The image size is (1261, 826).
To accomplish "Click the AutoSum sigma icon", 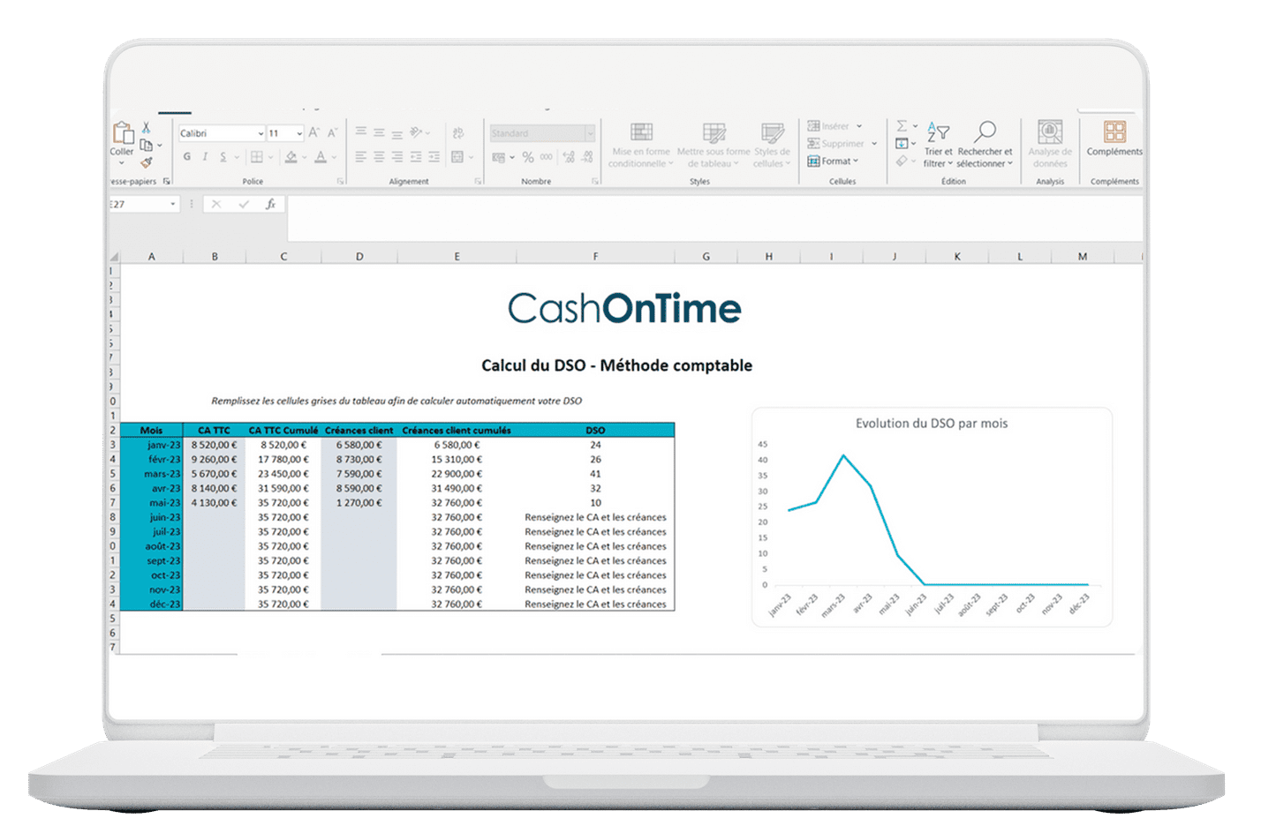I will [902, 126].
